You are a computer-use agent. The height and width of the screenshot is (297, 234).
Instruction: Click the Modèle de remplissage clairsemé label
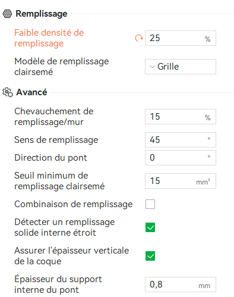point(62,67)
